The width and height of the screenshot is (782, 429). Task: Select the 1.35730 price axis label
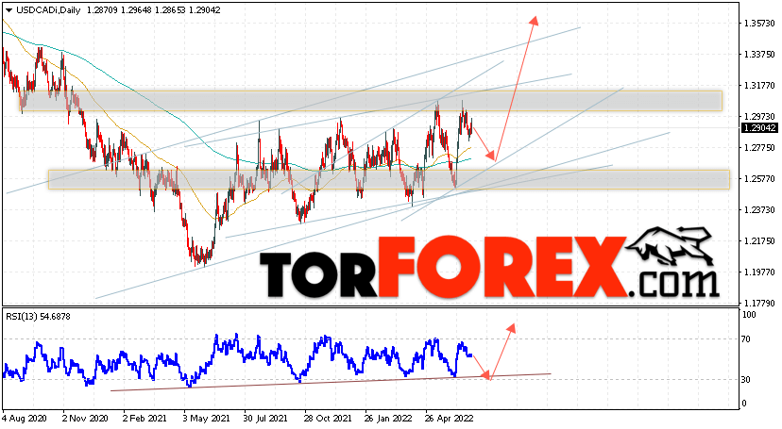[x=759, y=24]
